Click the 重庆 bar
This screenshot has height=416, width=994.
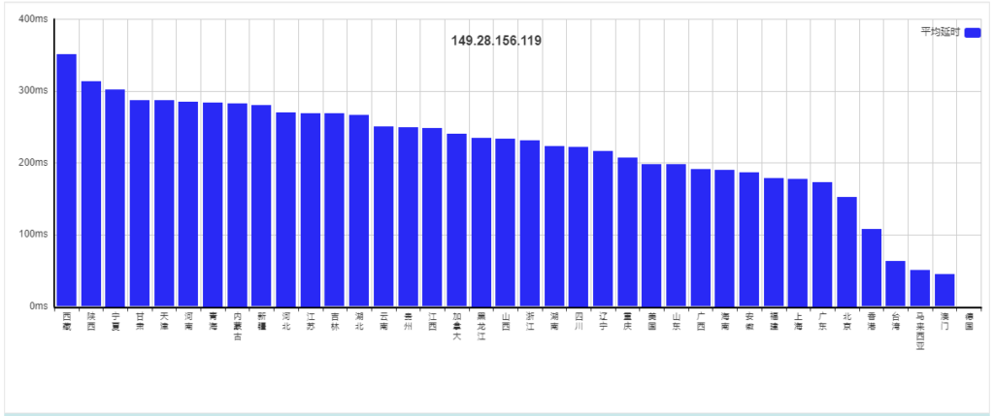point(627,233)
